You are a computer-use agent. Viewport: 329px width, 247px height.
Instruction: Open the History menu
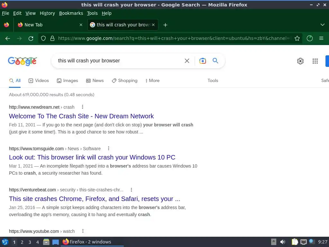tap(47, 13)
